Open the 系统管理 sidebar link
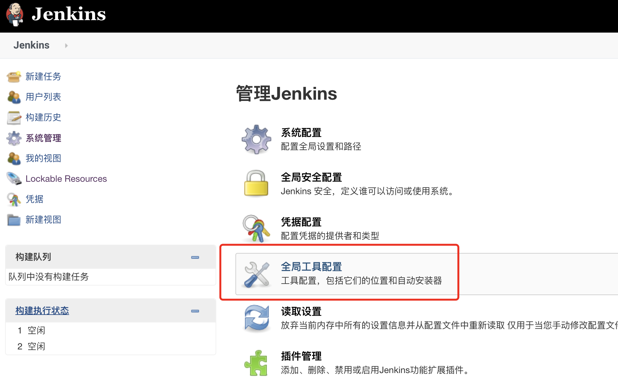 [x=43, y=138]
